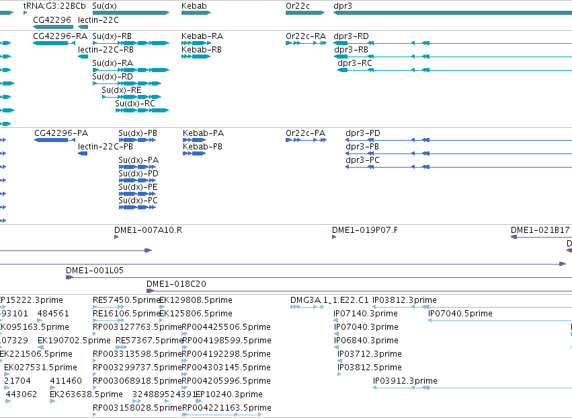Viewport: 572px width, 418px height.
Task: Select EST RE57367.5prime
Action: point(149,341)
